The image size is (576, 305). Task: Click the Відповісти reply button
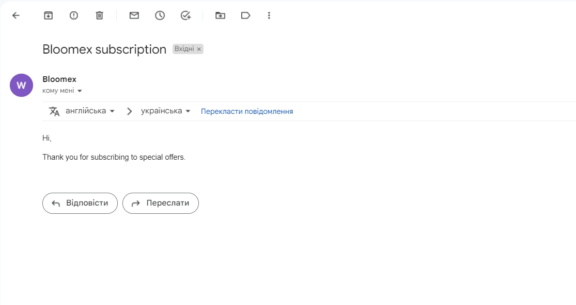click(x=80, y=203)
